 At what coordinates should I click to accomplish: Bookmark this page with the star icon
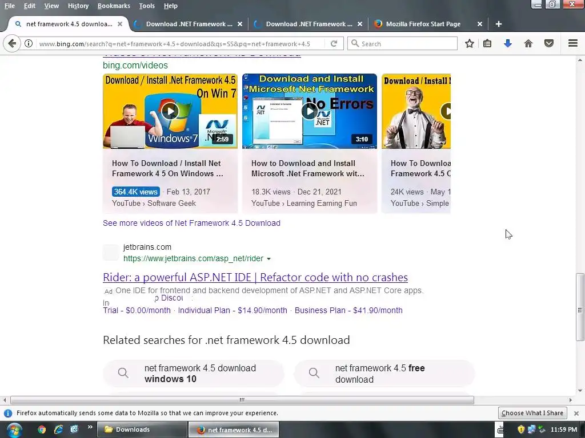[470, 43]
